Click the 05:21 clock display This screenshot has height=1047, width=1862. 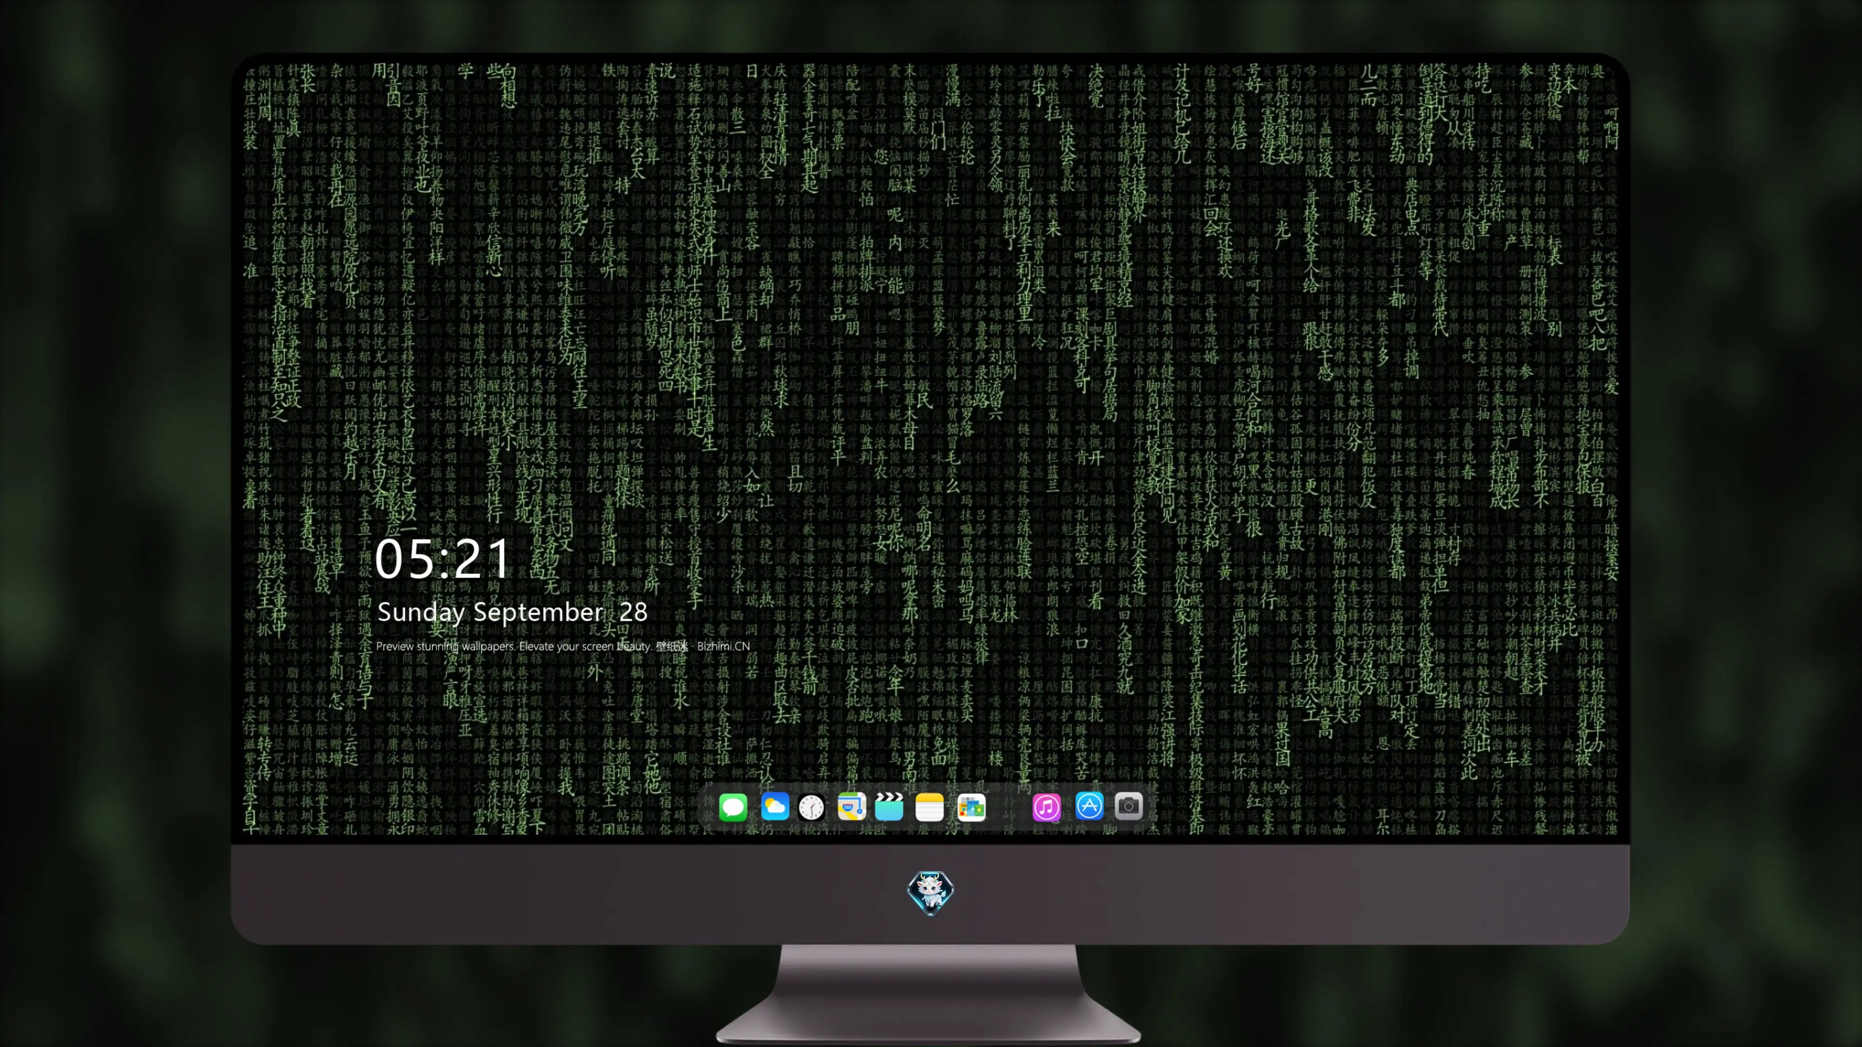pyautogui.click(x=442, y=558)
